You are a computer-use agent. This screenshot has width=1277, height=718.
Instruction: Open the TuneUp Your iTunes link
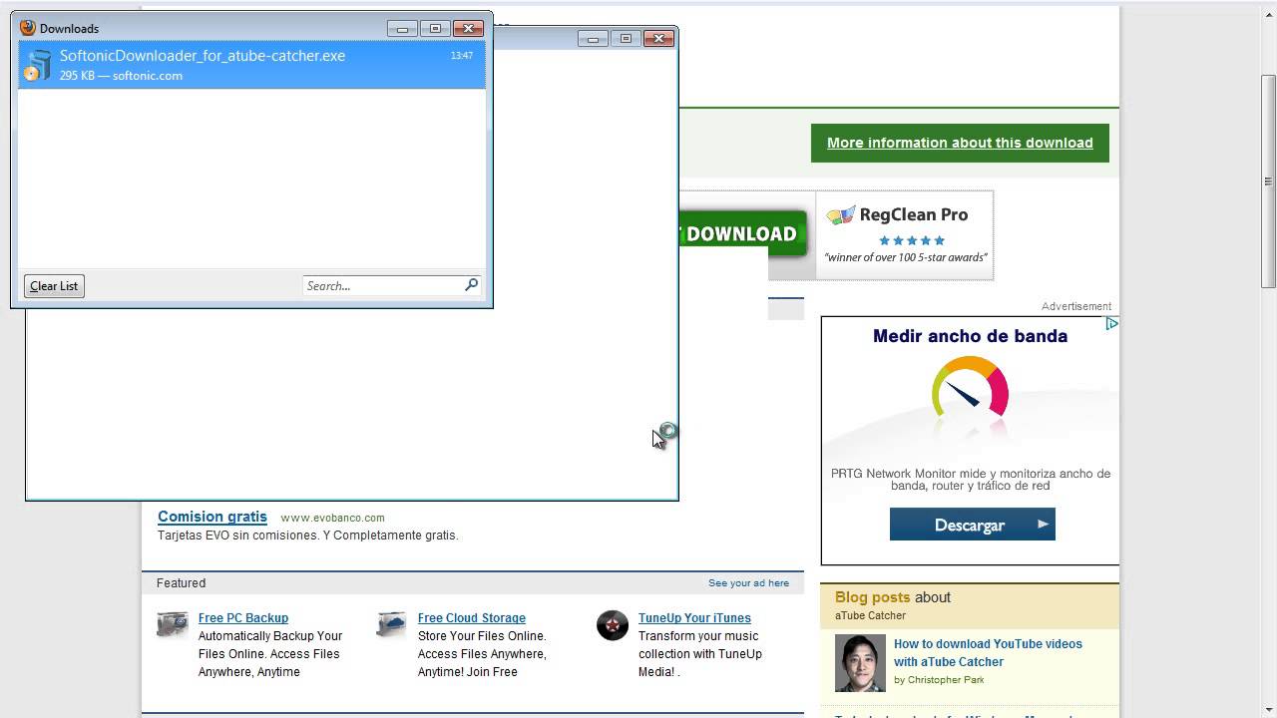pyautogui.click(x=694, y=618)
